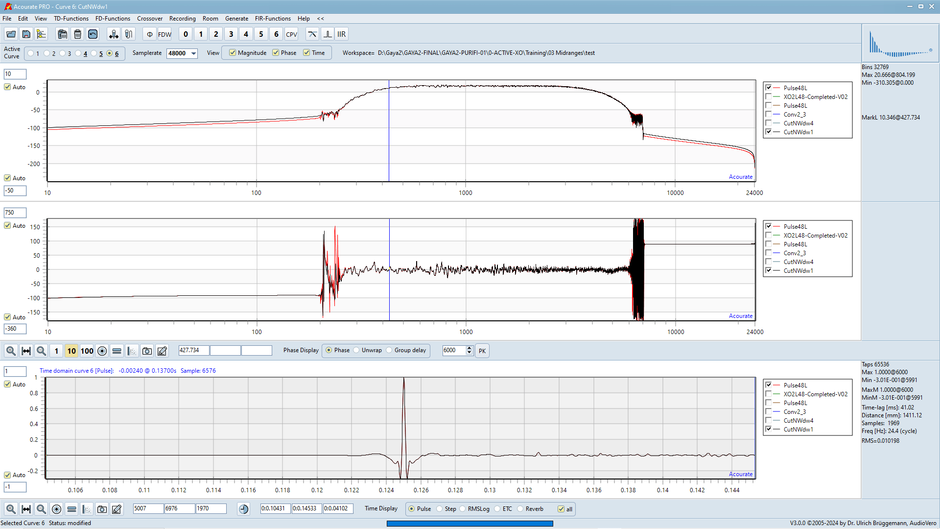Click the microphone recording icon

[129, 34]
